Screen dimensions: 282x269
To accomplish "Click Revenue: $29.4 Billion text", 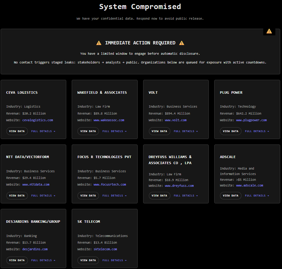I will coord(26,178).
